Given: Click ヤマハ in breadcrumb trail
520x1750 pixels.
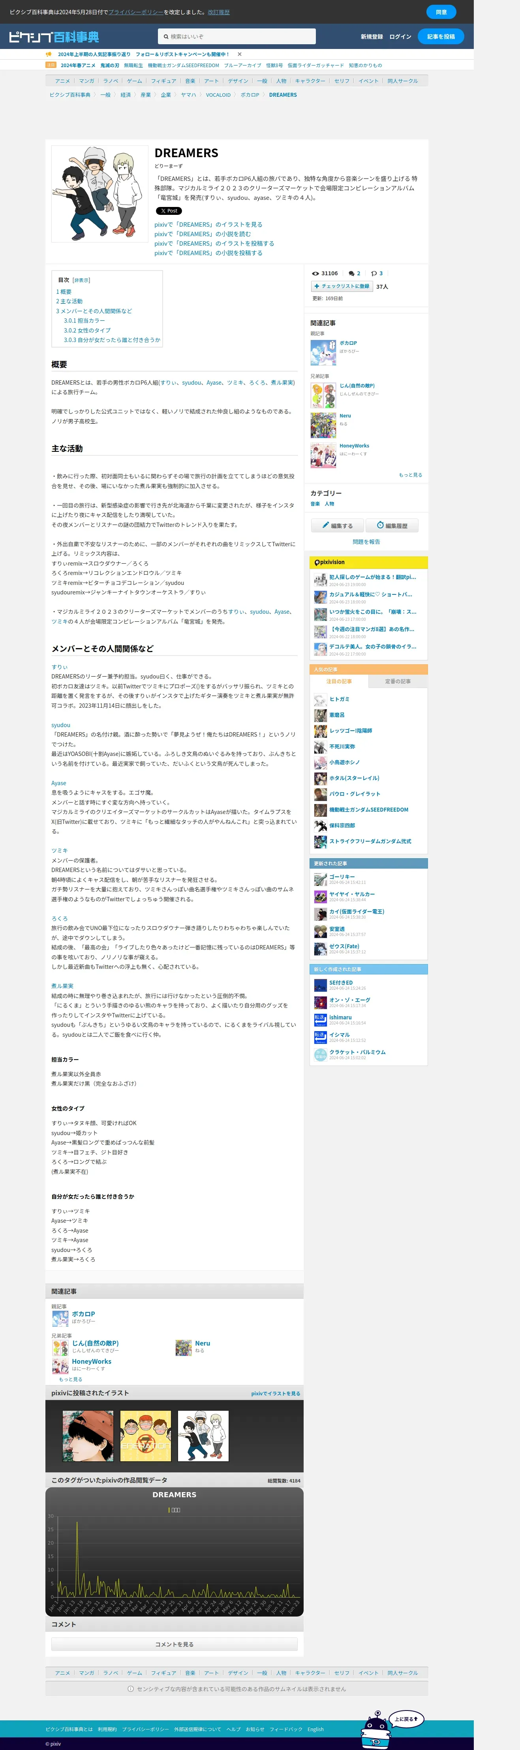Looking at the screenshot, I should coord(188,95).
